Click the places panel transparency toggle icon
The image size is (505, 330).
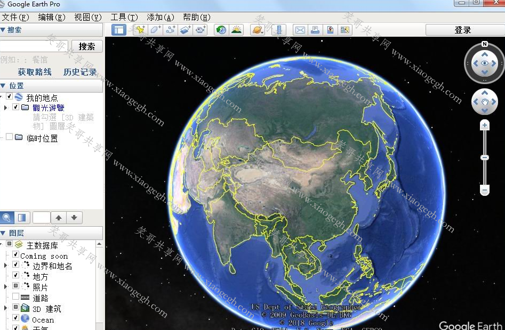coord(22,218)
